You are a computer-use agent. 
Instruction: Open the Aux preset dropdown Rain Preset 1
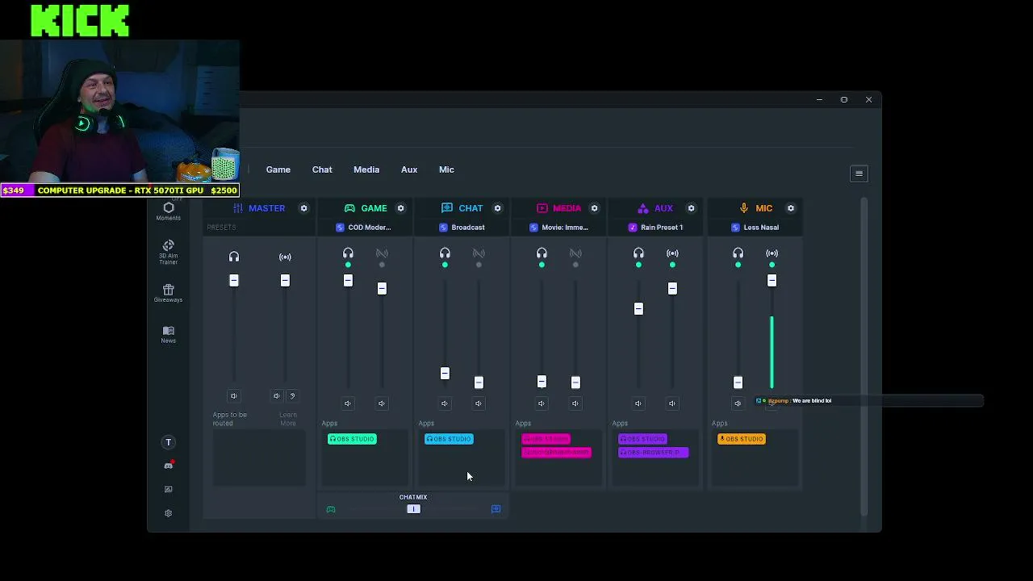(x=655, y=228)
